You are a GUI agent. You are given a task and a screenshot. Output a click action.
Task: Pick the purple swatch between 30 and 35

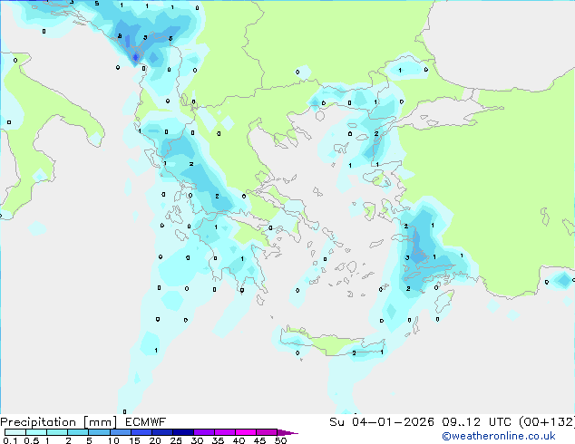point(204,432)
